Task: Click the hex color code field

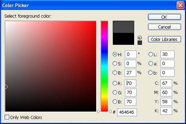Action: [127, 112]
